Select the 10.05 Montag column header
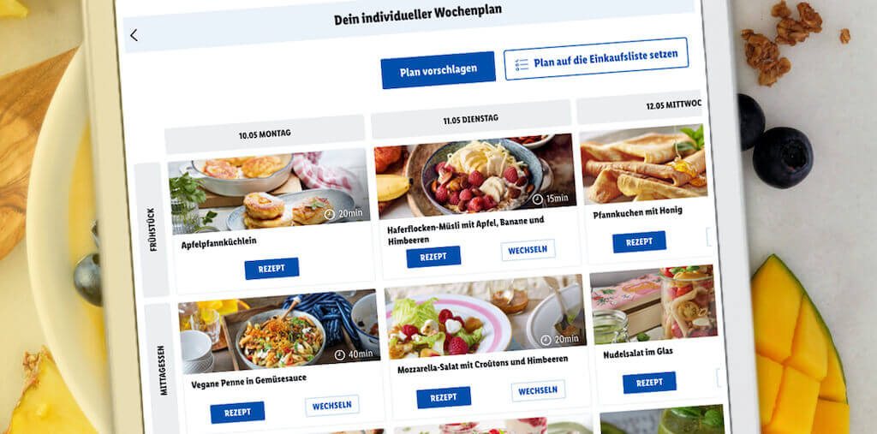This screenshot has height=434, width=877. [265, 134]
